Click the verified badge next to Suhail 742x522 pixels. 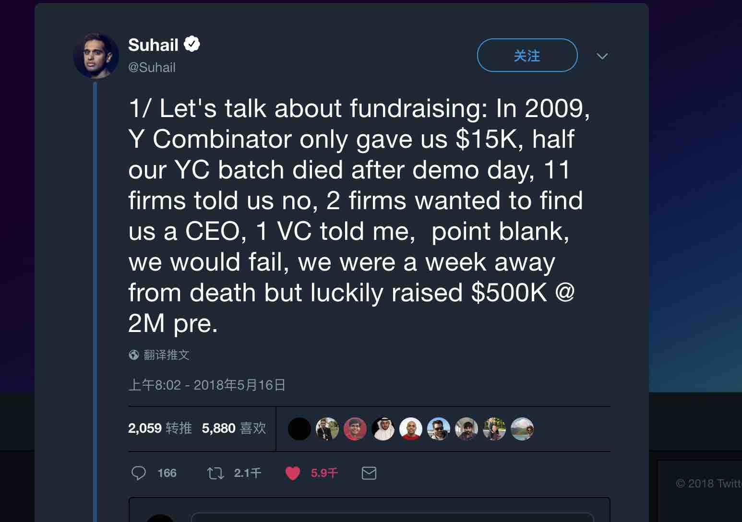(192, 45)
